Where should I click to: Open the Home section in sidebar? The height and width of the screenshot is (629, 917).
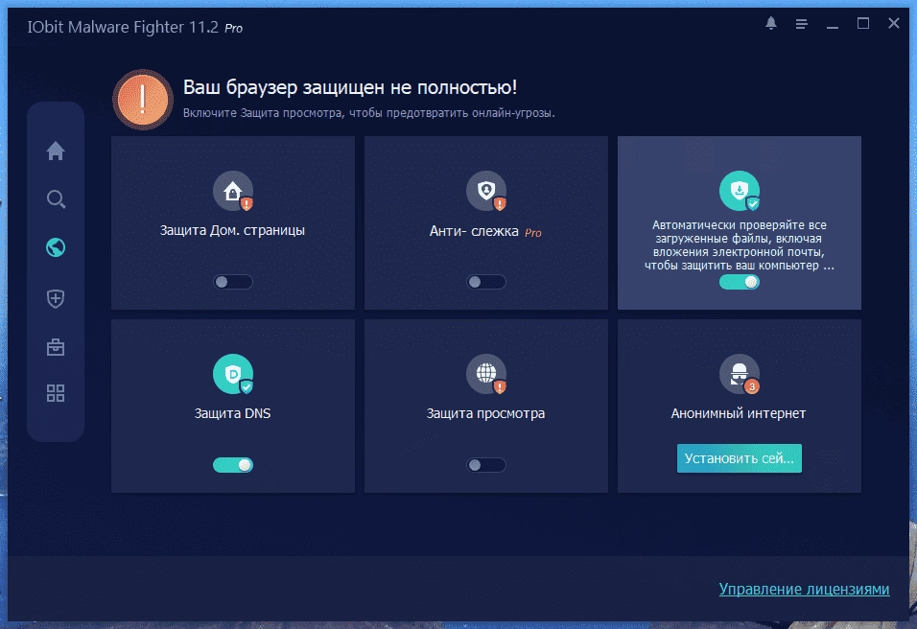point(56,151)
